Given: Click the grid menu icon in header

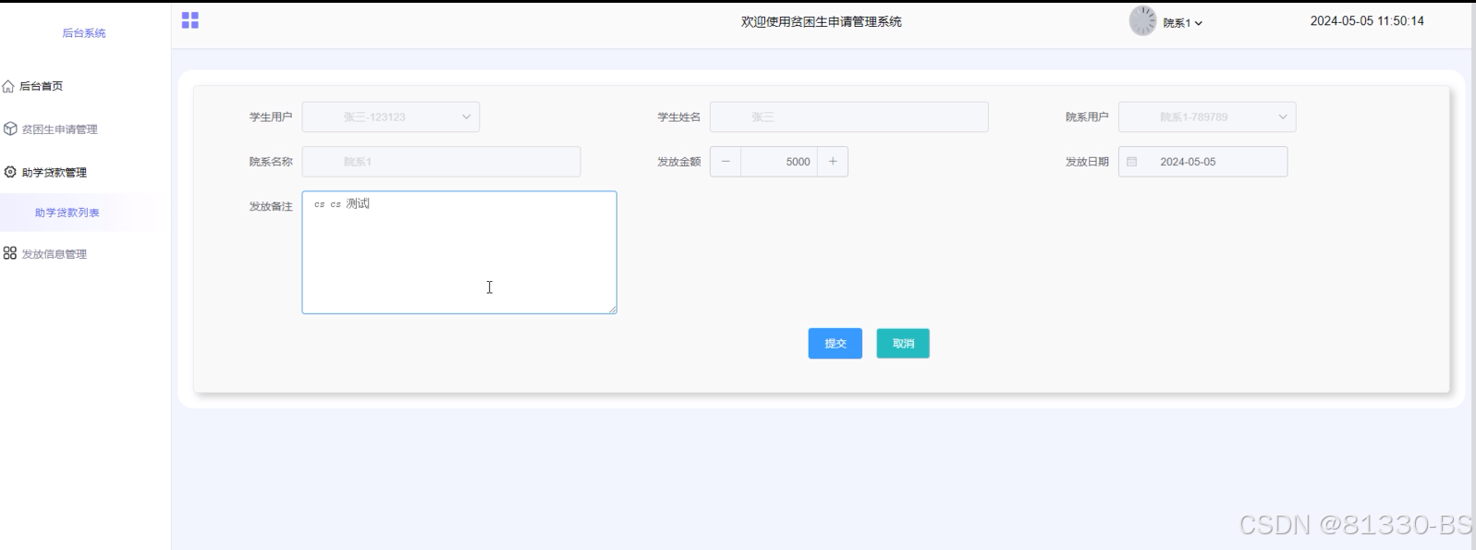Looking at the screenshot, I should [x=190, y=20].
